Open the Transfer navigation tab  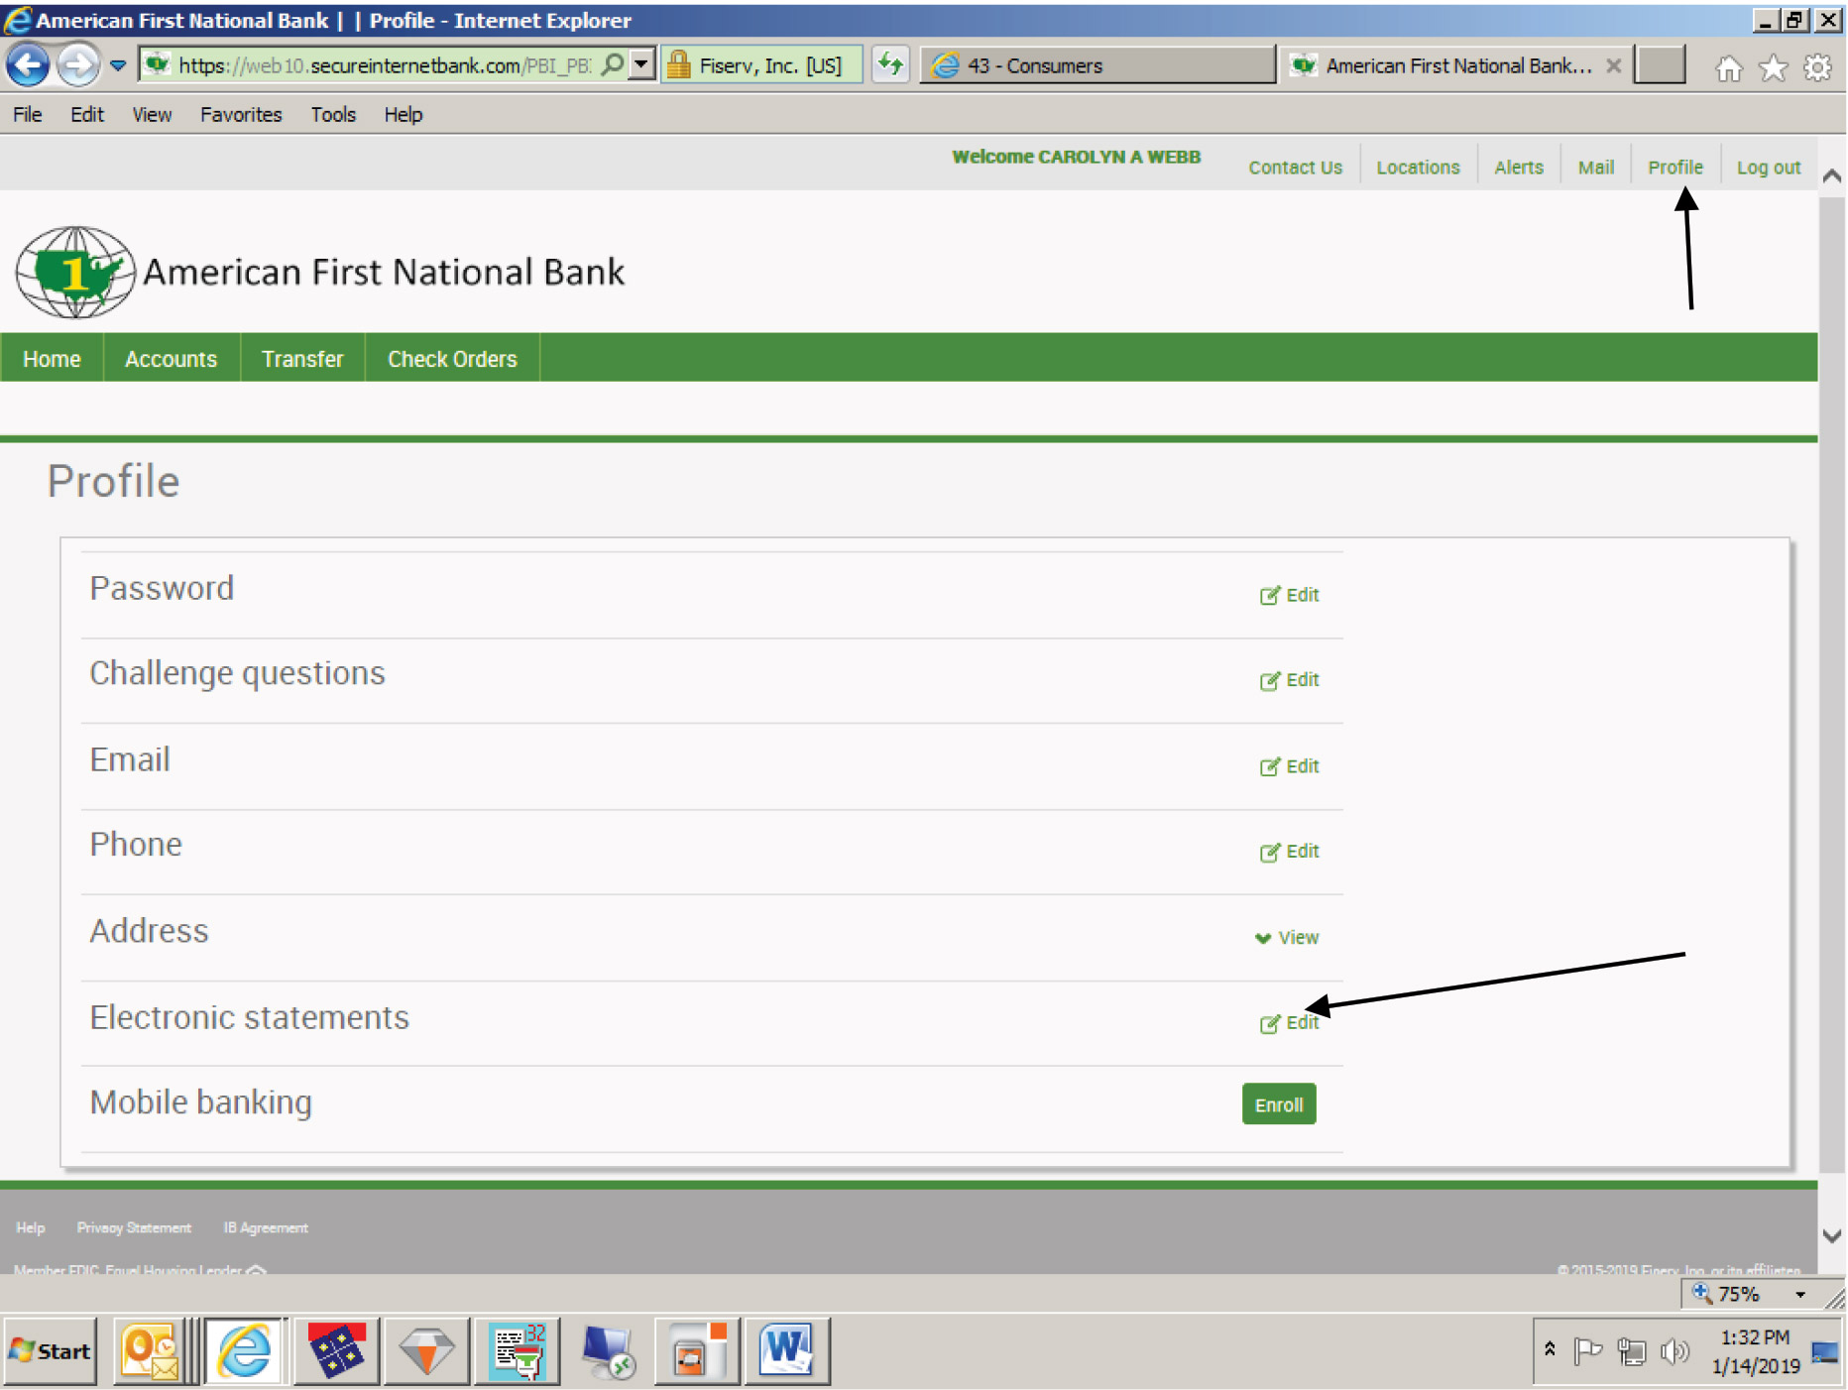302,359
